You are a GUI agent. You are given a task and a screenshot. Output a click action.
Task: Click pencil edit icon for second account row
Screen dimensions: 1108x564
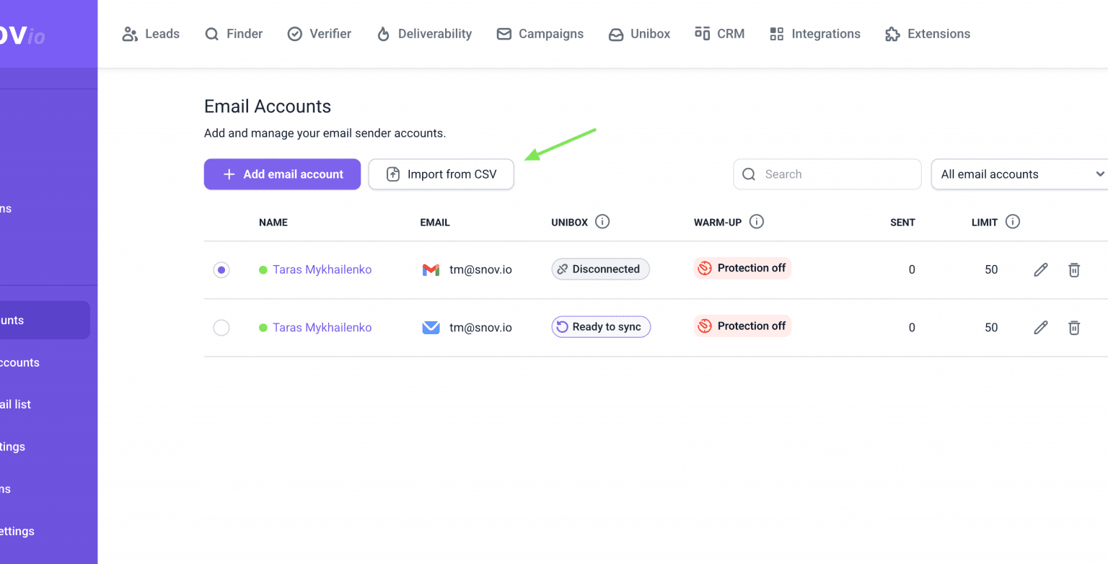tap(1040, 328)
